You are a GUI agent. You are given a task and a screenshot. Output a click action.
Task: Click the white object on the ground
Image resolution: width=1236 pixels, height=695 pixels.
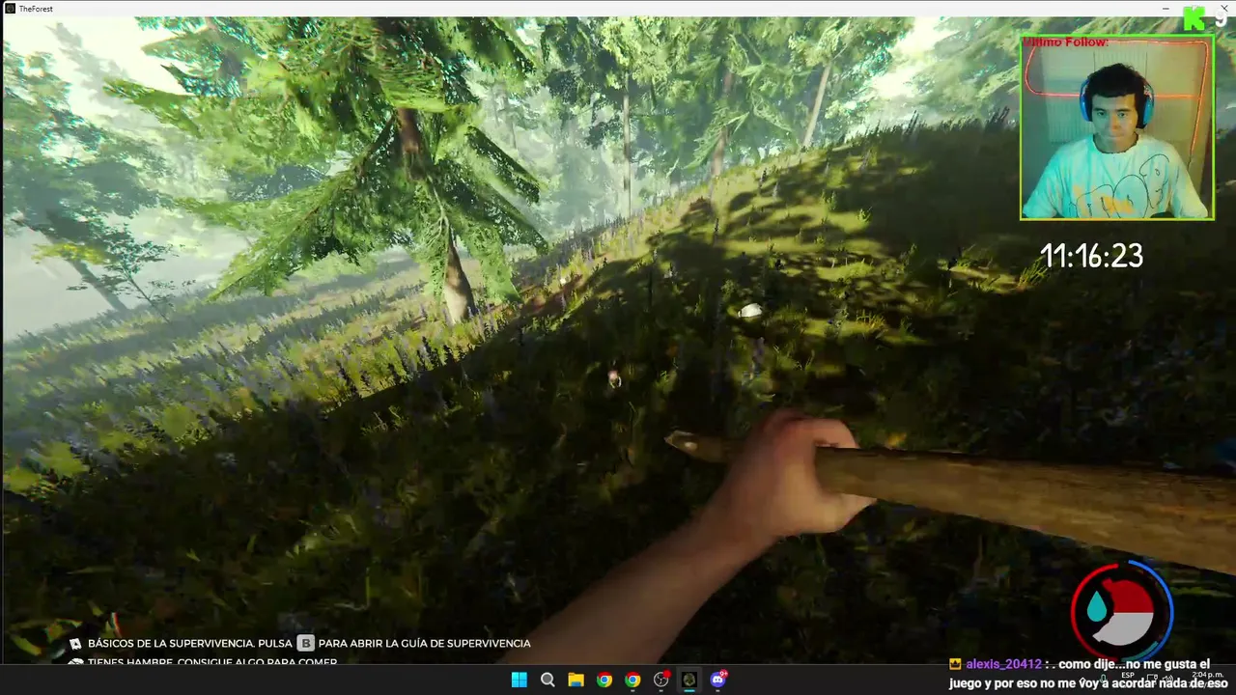click(x=749, y=311)
